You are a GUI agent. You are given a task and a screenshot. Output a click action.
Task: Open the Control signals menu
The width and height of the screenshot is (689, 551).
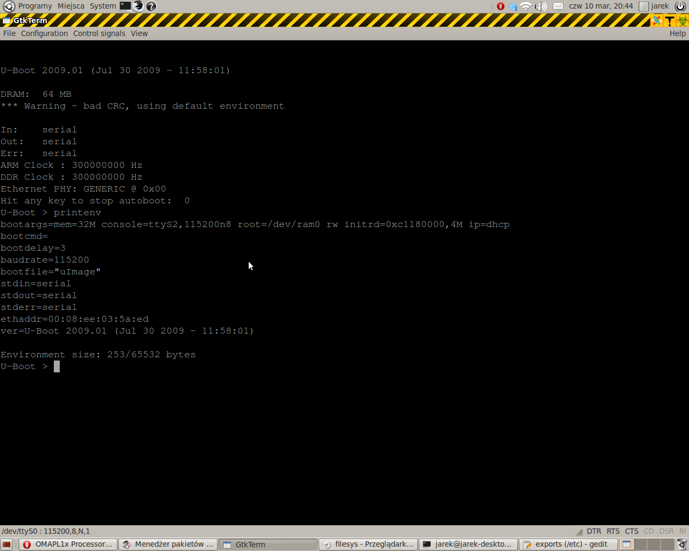99,33
